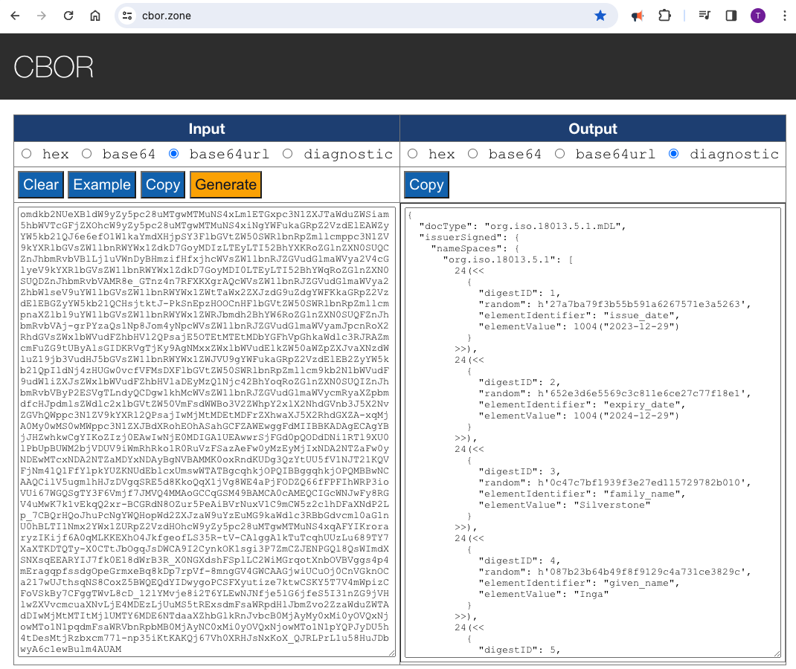Copy the Output panel contents
The height and width of the screenshot is (669, 796).
pos(426,184)
